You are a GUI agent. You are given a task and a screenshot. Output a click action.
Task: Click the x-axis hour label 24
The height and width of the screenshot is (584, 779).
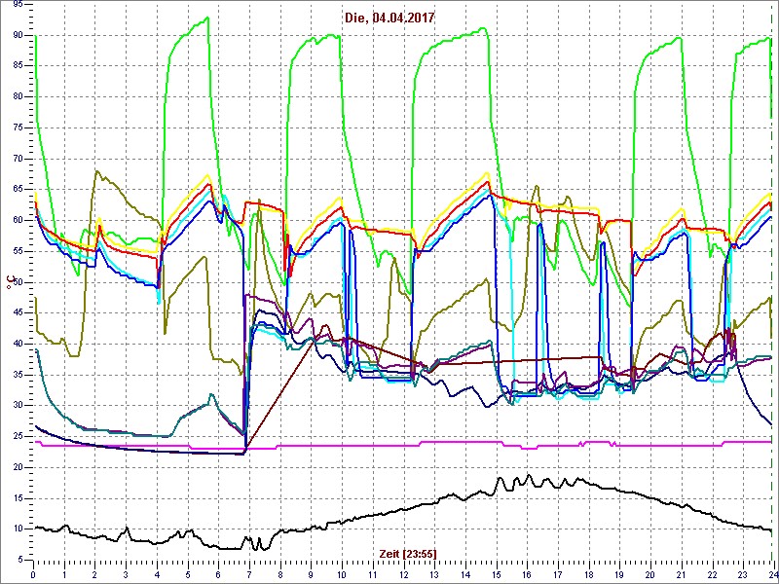(772, 574)
